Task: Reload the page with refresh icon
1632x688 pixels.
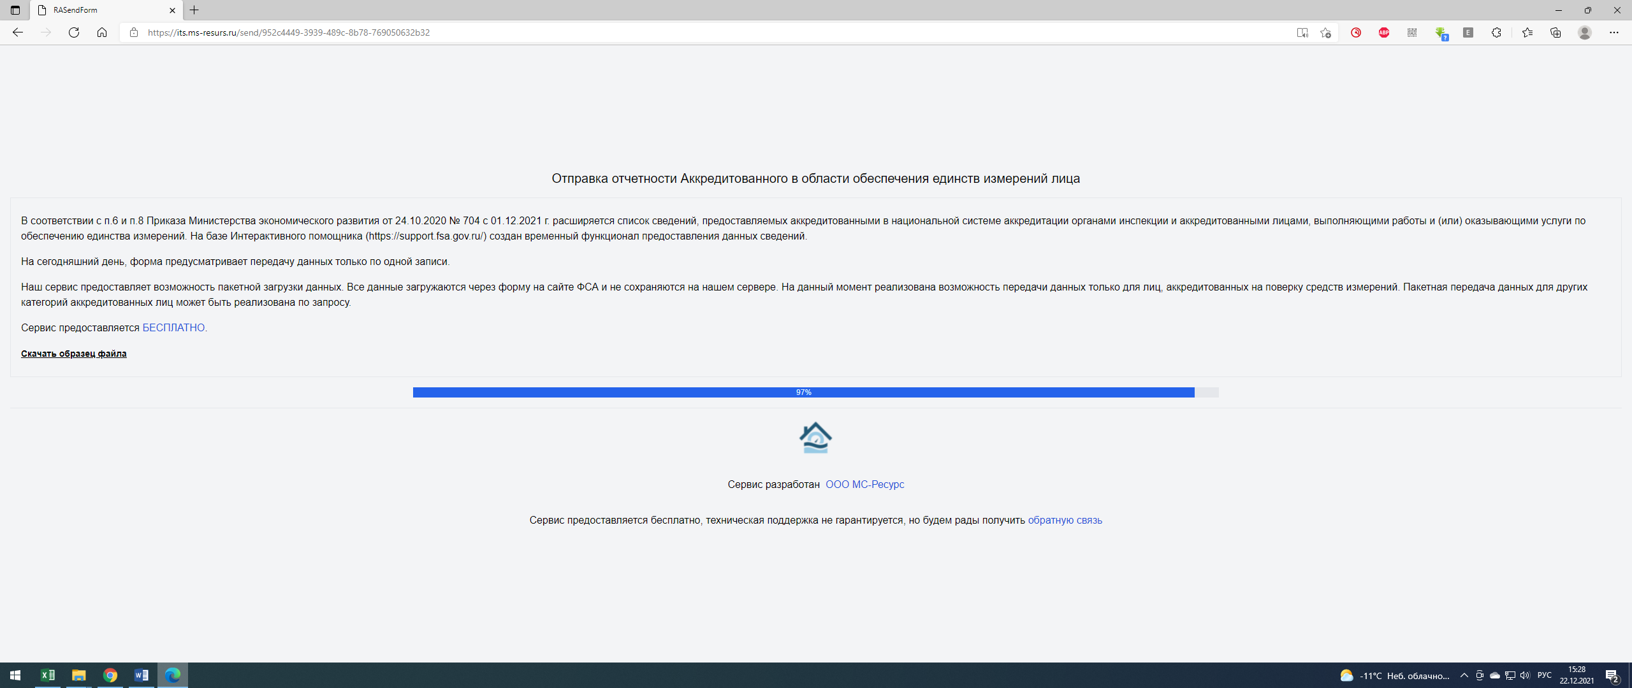Action: [x=74, y=32]
